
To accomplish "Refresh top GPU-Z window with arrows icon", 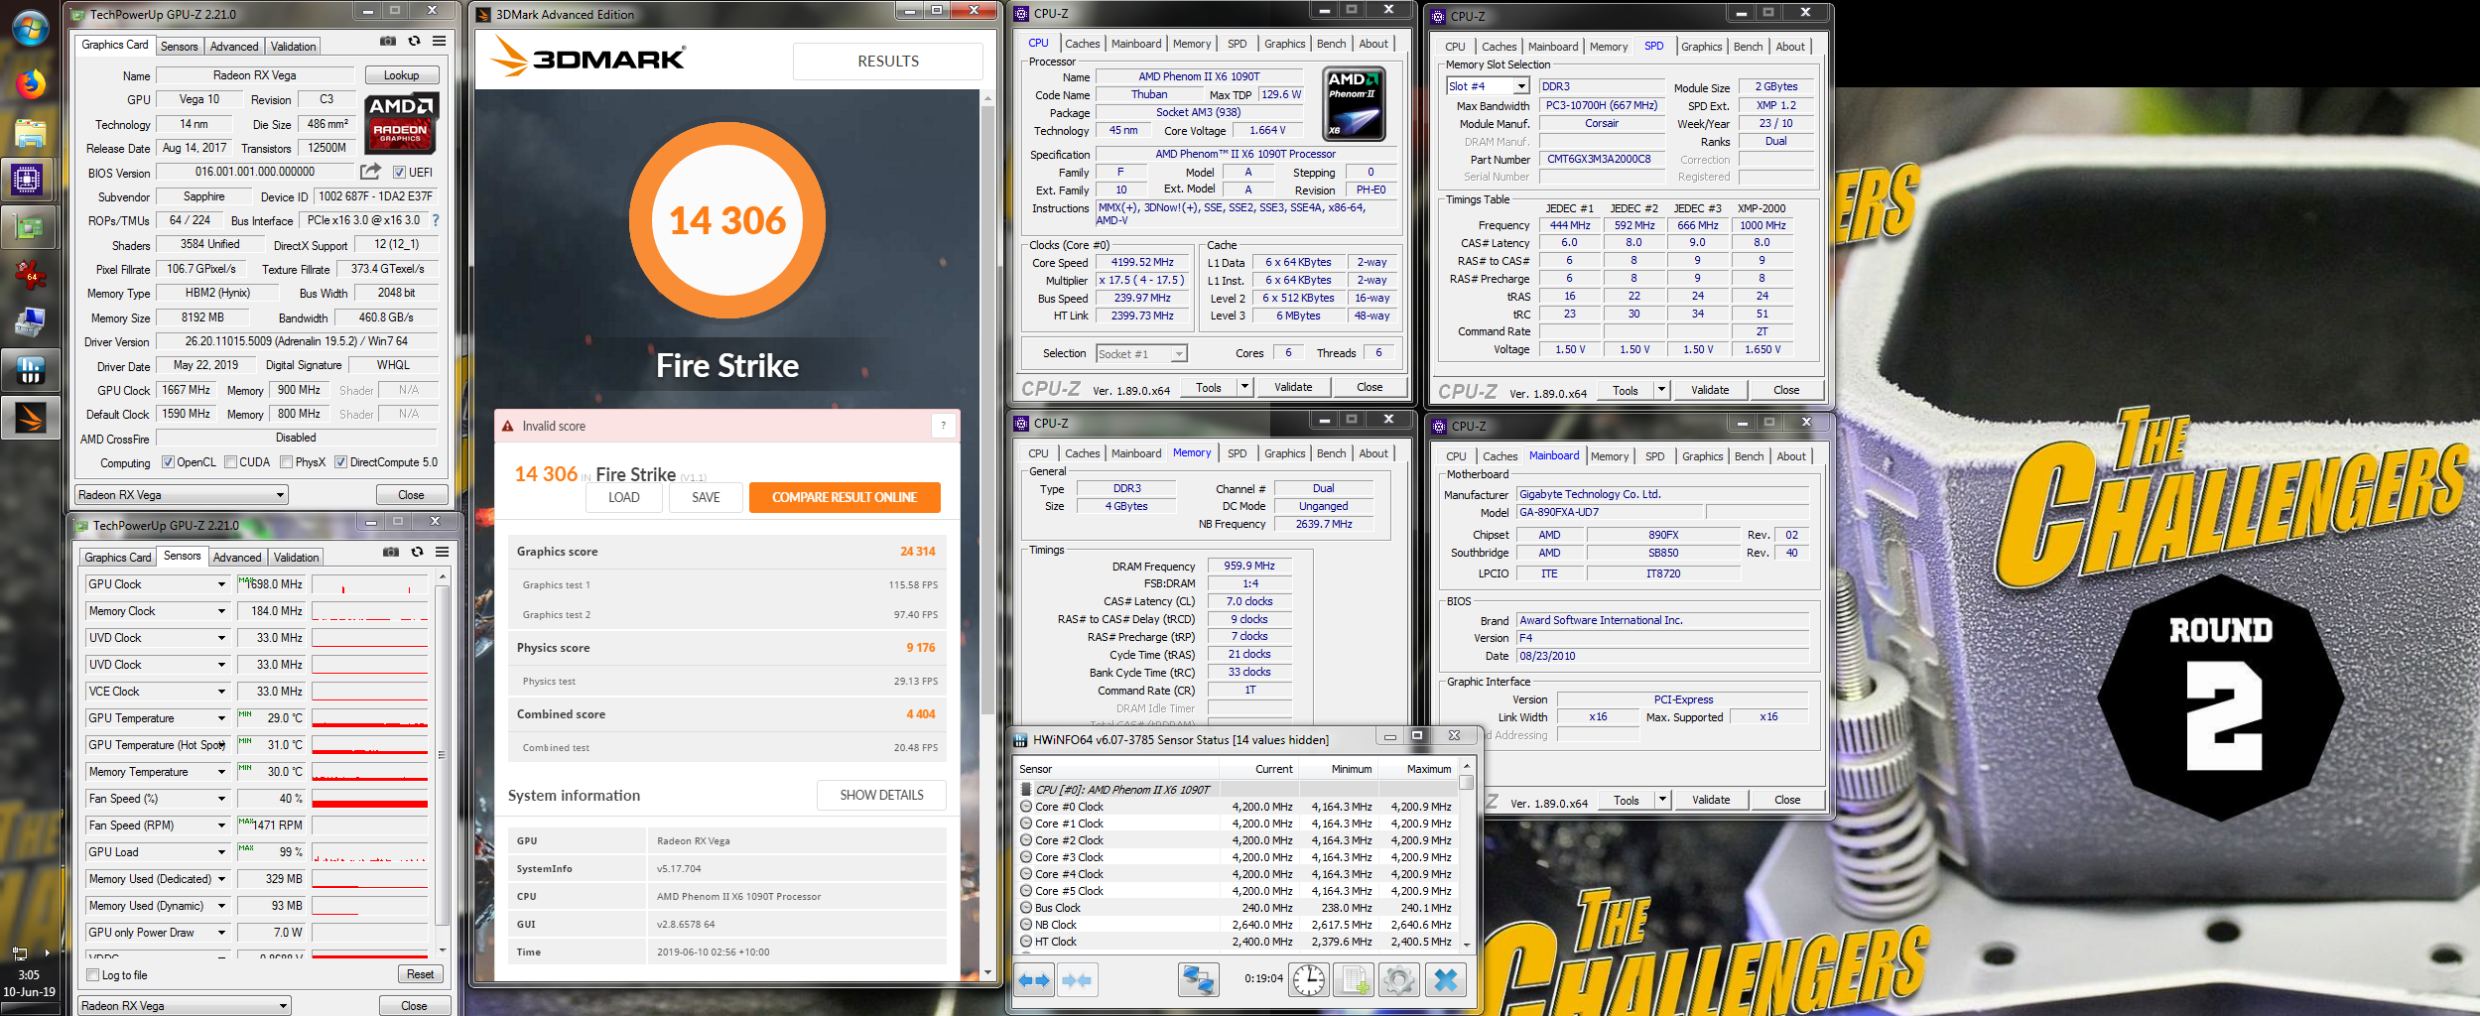I will pos(414,42).
